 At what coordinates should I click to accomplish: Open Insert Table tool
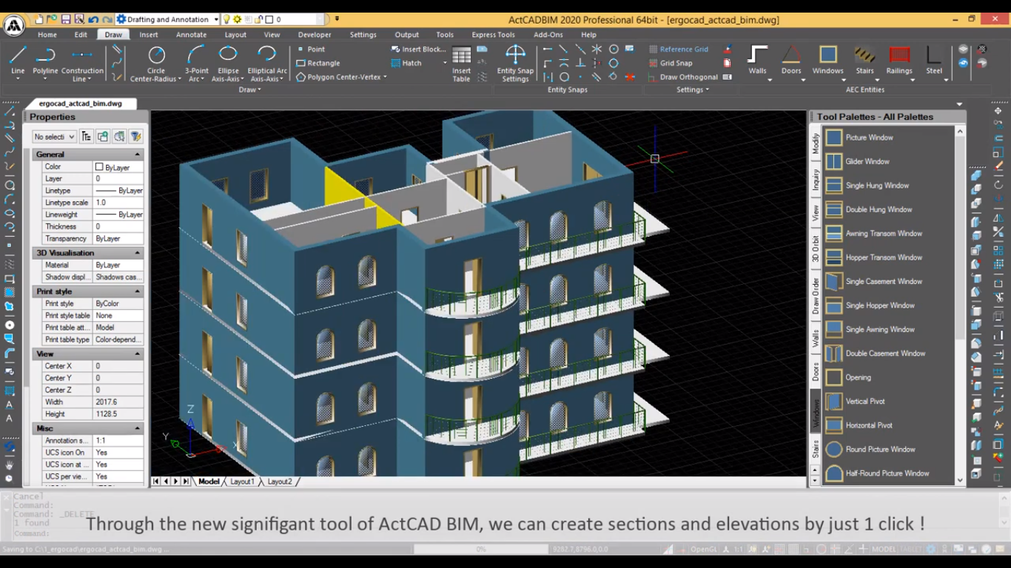point(461,64)
